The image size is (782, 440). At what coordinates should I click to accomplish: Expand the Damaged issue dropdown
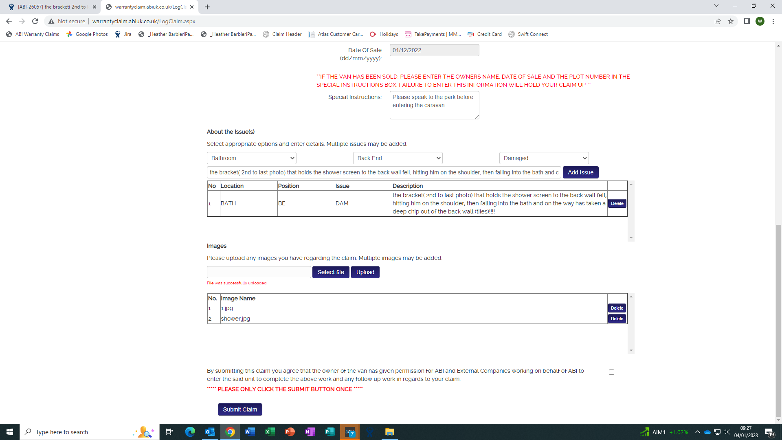point(544,158)
